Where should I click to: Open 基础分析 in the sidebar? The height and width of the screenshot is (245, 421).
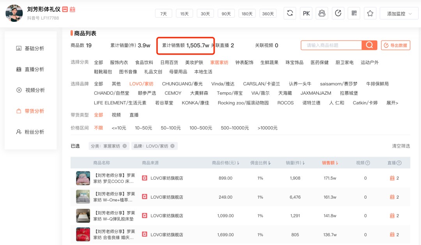[x=30, y=48]
